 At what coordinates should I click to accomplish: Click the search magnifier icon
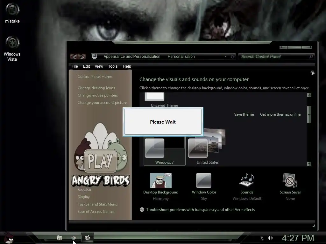point(311,57)
